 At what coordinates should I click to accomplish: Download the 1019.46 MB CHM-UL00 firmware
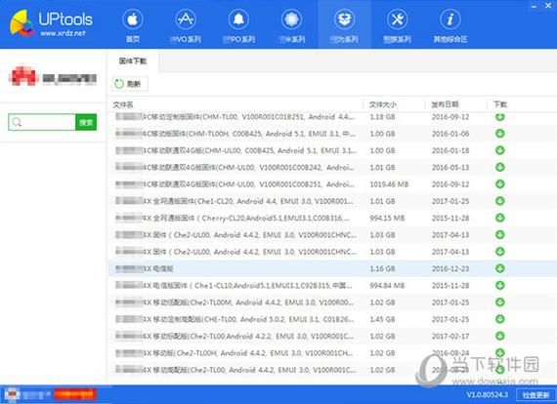pyautogui.click(x=499, y=184)
